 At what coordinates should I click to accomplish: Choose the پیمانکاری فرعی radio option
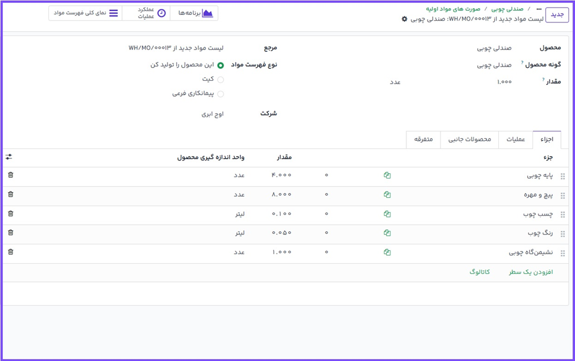click(221, 94)
